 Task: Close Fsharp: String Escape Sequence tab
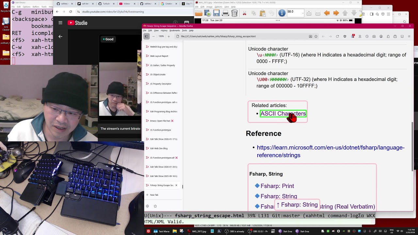pos(176,185)
